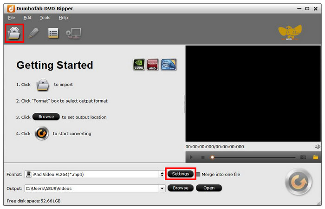This screenshot has height=209, width=325.
Task: Expand the Format dropdown arrows
Action: pos(162,174)
